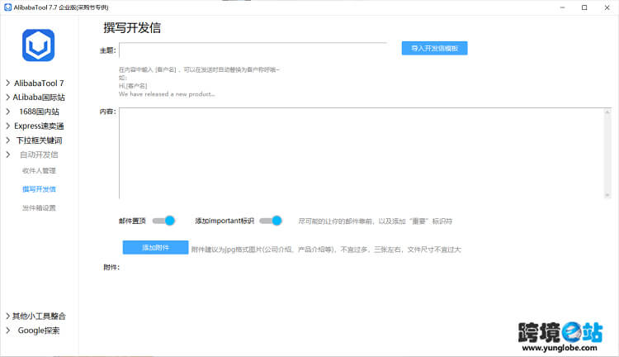Focus the 主题 subject input field

253,50
